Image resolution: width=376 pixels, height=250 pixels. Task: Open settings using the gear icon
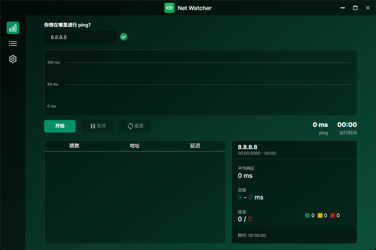13,59
